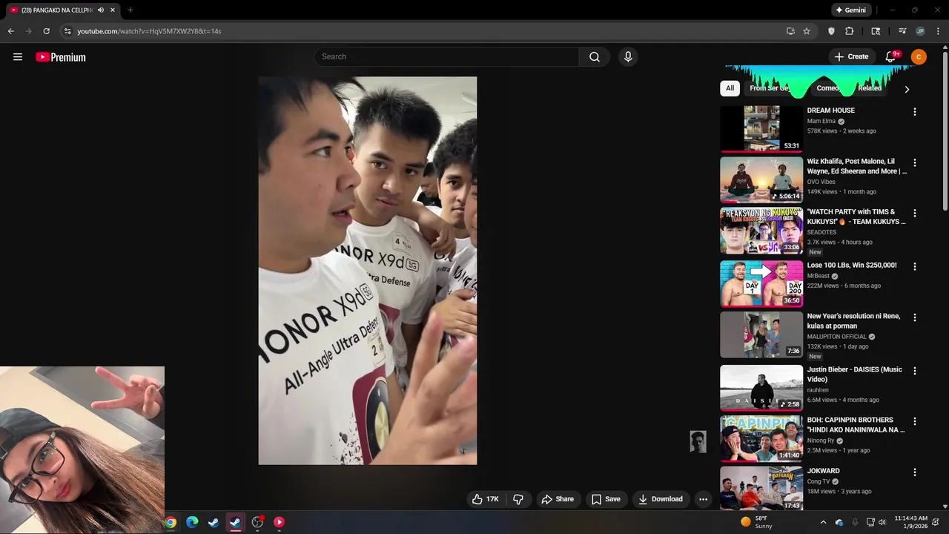Open the YouTube hamburger guide menu
Screen dimensions: 949x534
18,57
